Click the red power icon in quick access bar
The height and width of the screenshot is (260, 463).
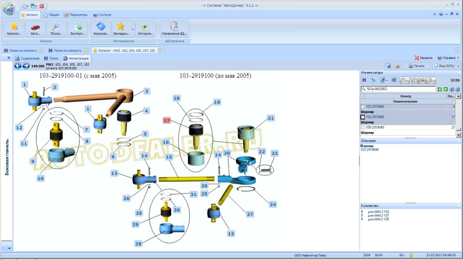point(42,6)
